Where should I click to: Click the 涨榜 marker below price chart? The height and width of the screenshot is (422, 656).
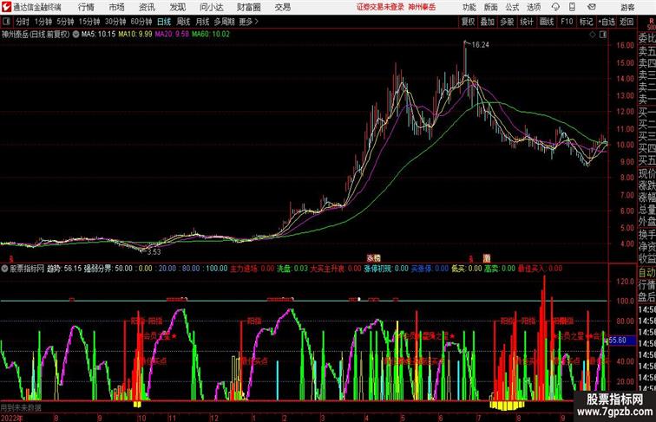[x=374, y=258]
